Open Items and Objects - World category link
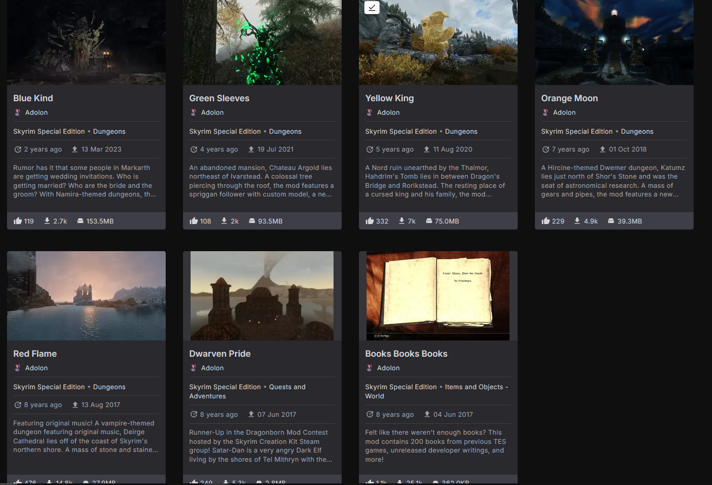Image resolution: width=712 pixels, height=485 pixels. point(437,391)
